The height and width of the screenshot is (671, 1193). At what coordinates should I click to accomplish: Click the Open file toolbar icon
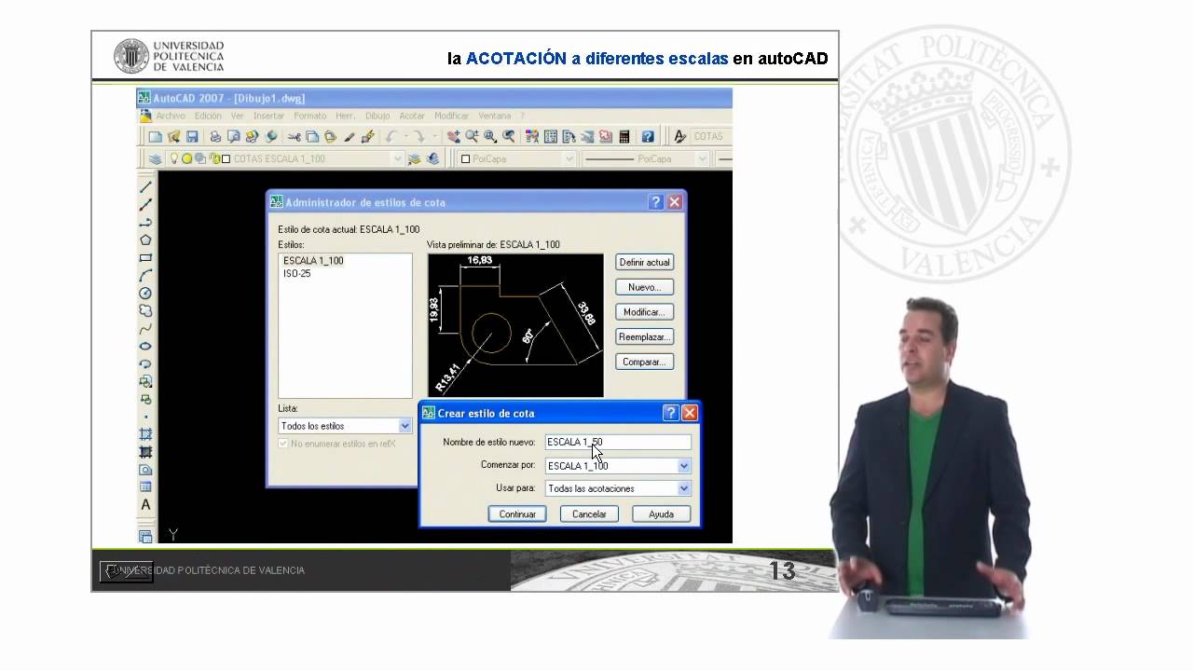click(x=173, y=136)
